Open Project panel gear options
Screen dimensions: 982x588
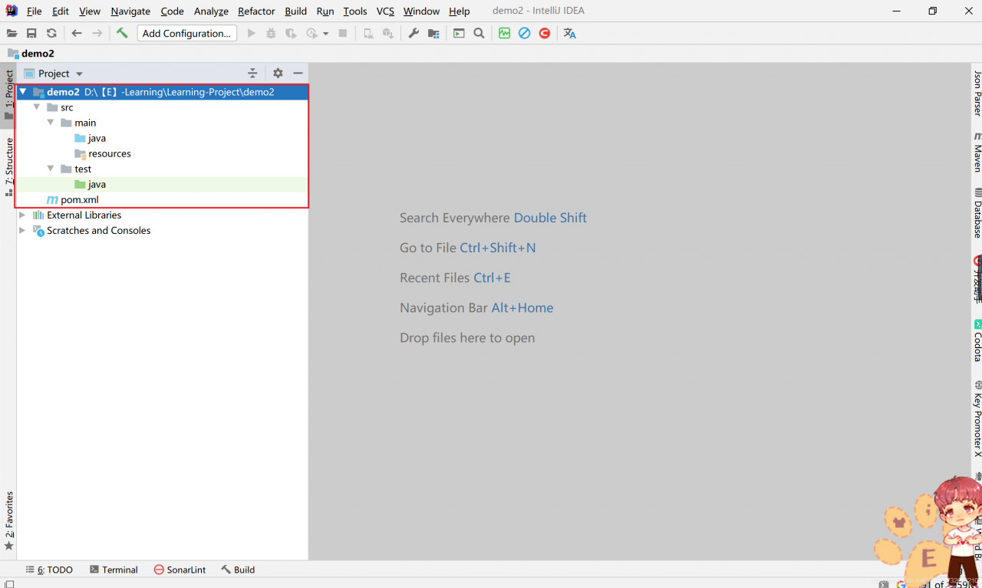(x=278, y=73)
